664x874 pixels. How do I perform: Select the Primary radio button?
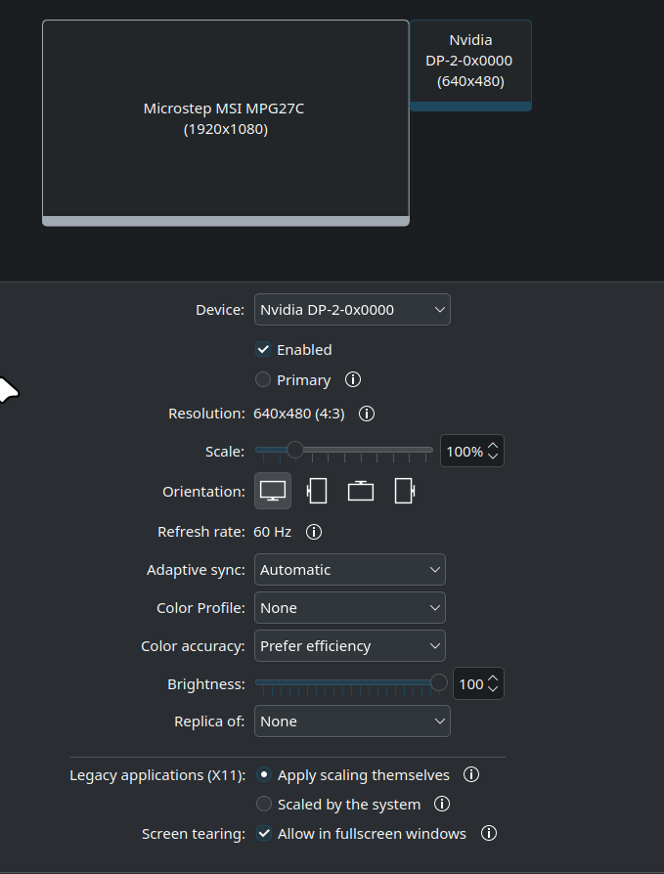point(263,379)
